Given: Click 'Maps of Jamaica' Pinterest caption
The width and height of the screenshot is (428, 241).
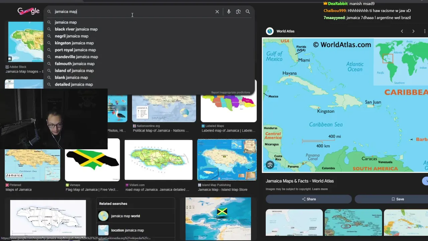Looking at the screenshot, I should coord(18,189).
